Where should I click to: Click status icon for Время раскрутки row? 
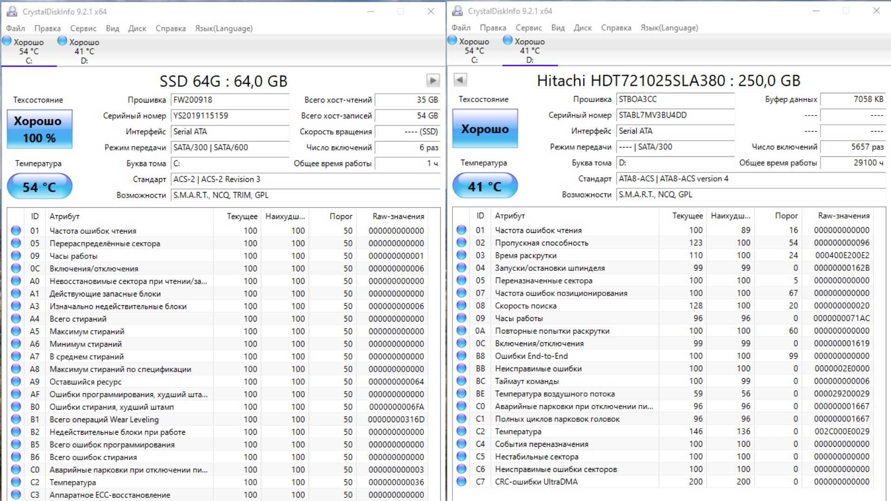(461, 255)
